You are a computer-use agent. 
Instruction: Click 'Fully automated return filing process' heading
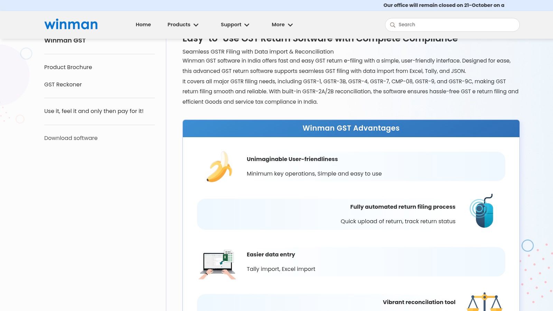tap(403, 207)
